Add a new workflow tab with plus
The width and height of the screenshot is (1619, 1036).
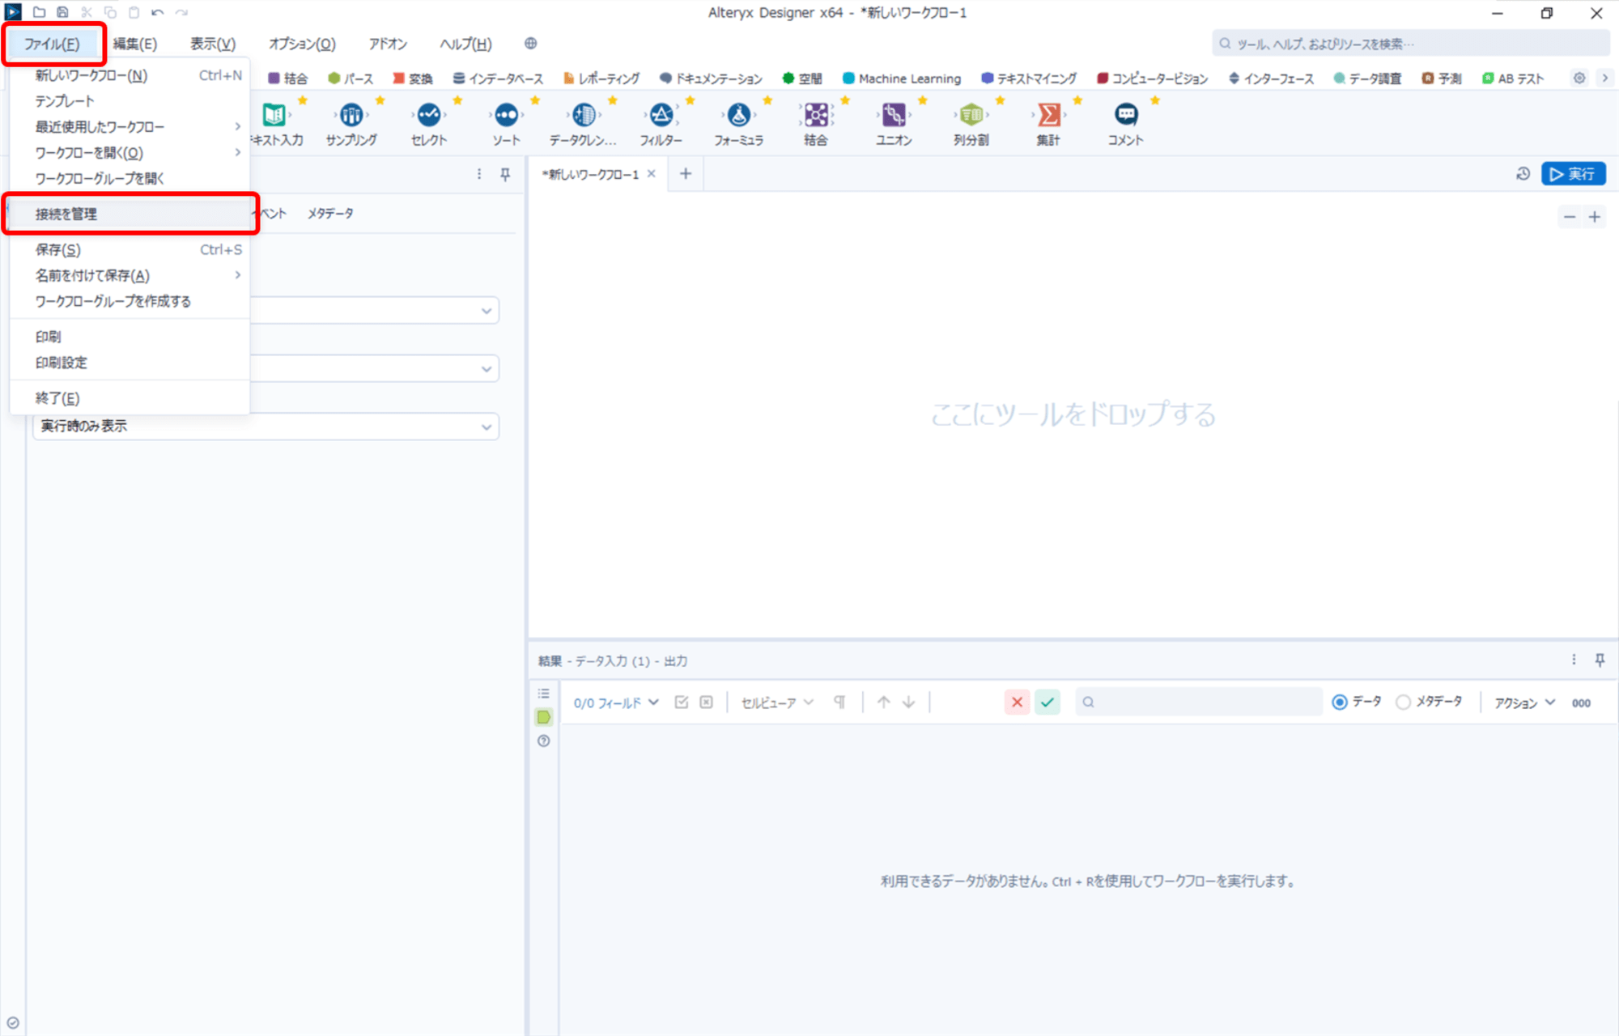click(686, 173)
